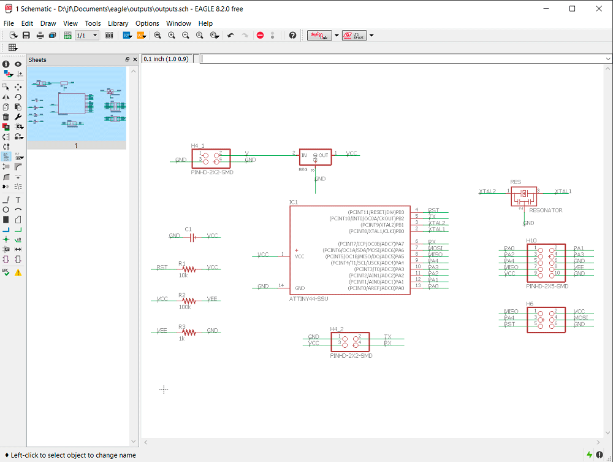This screenshot has width=613, height=462.
Task: Expand the design link dropdown arrow
Action: click(x=337, y=35)
